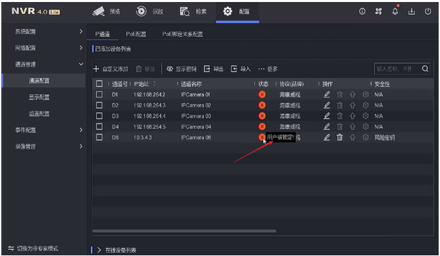The width and height of the screenshot is (440, 256).
Task: Check the box for channel D2
Action: (x=99, y=105)
